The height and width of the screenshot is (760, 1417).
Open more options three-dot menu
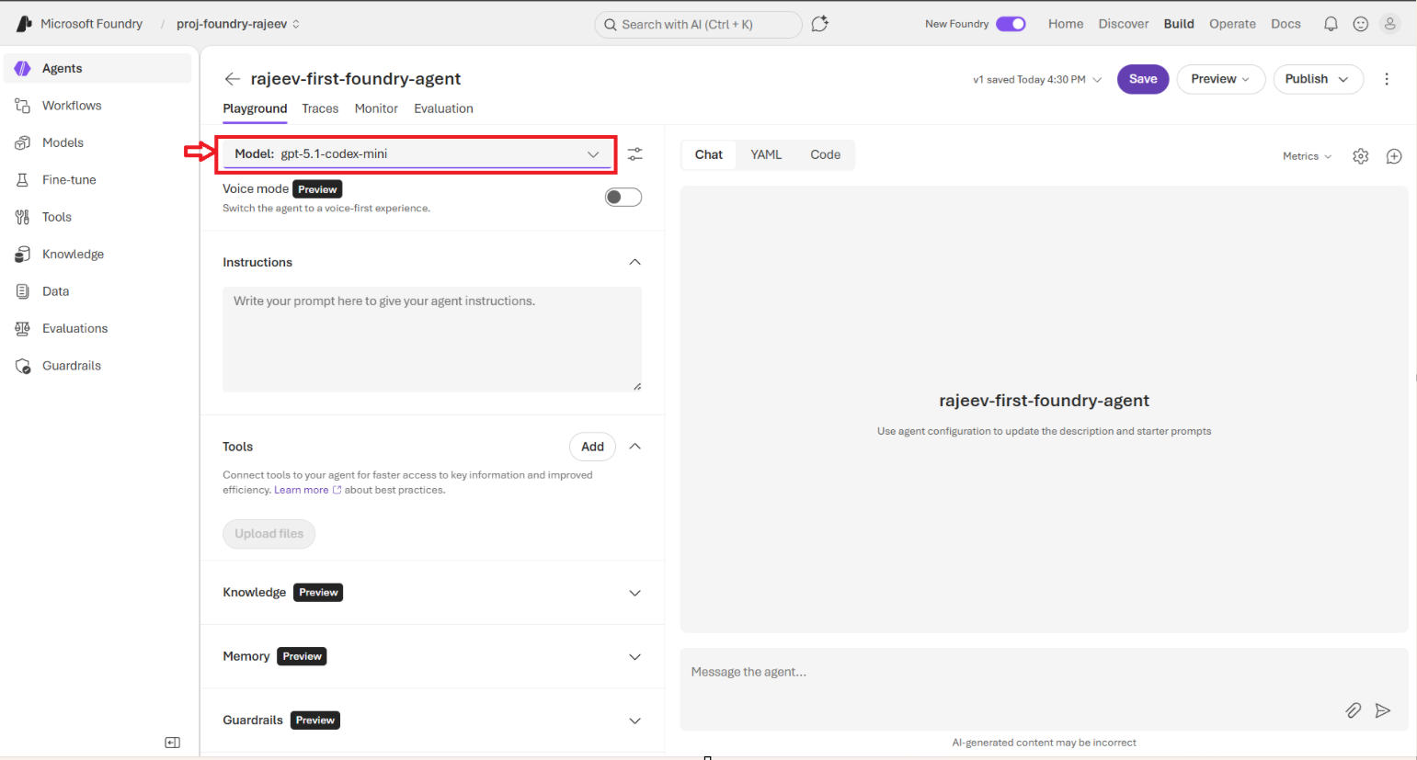[x=1386, y=79]
